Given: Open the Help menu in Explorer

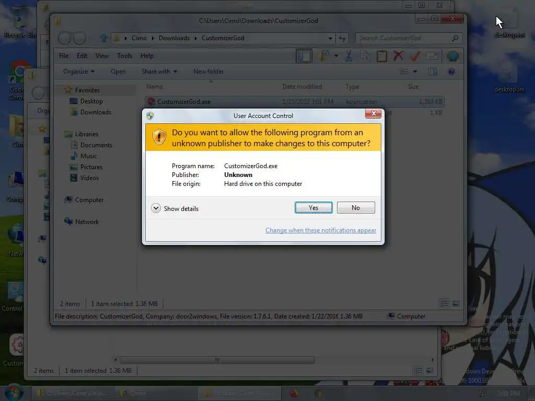Looking at the screenshot, I should click(147, 55).
